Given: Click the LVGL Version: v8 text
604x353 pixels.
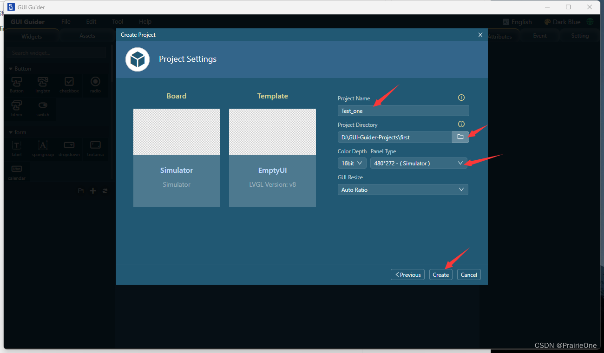Looking at the screenshot, I should click(272, 184).
